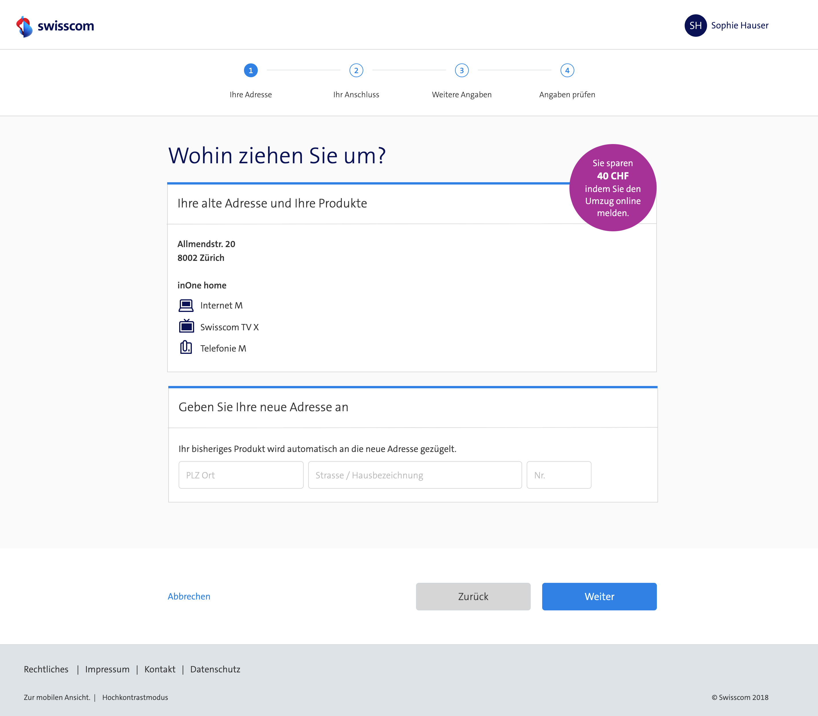Viewport: 818px width, 716px height.
Task: Select step 1 circle Ihre Adresse
Action: pos(251,70)
